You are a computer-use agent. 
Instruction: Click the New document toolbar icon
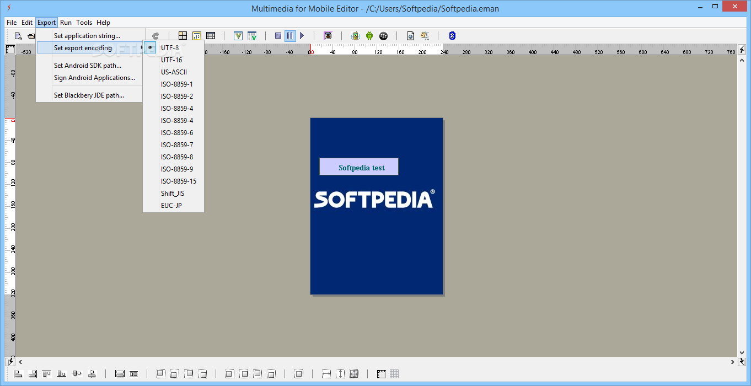point(18,36)
